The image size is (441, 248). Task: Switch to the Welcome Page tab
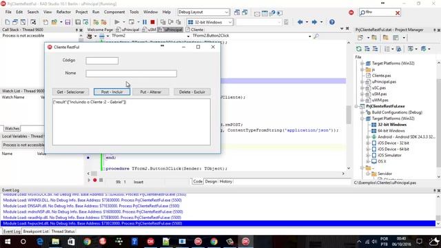(x=100, y=30)
